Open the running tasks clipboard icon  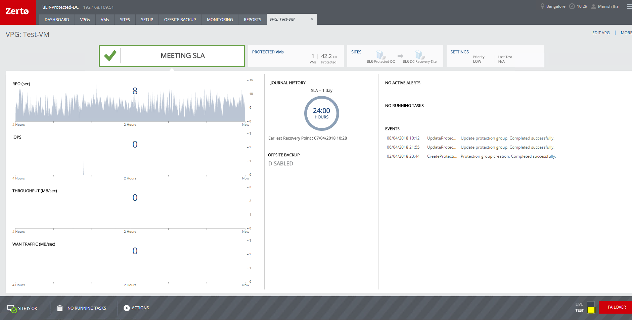(x=60, y=308)
